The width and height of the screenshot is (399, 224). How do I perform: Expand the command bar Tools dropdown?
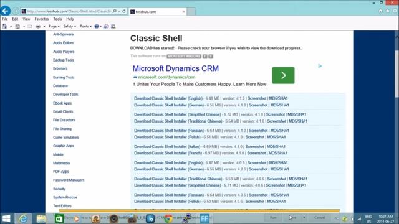(x=85, y=26)
